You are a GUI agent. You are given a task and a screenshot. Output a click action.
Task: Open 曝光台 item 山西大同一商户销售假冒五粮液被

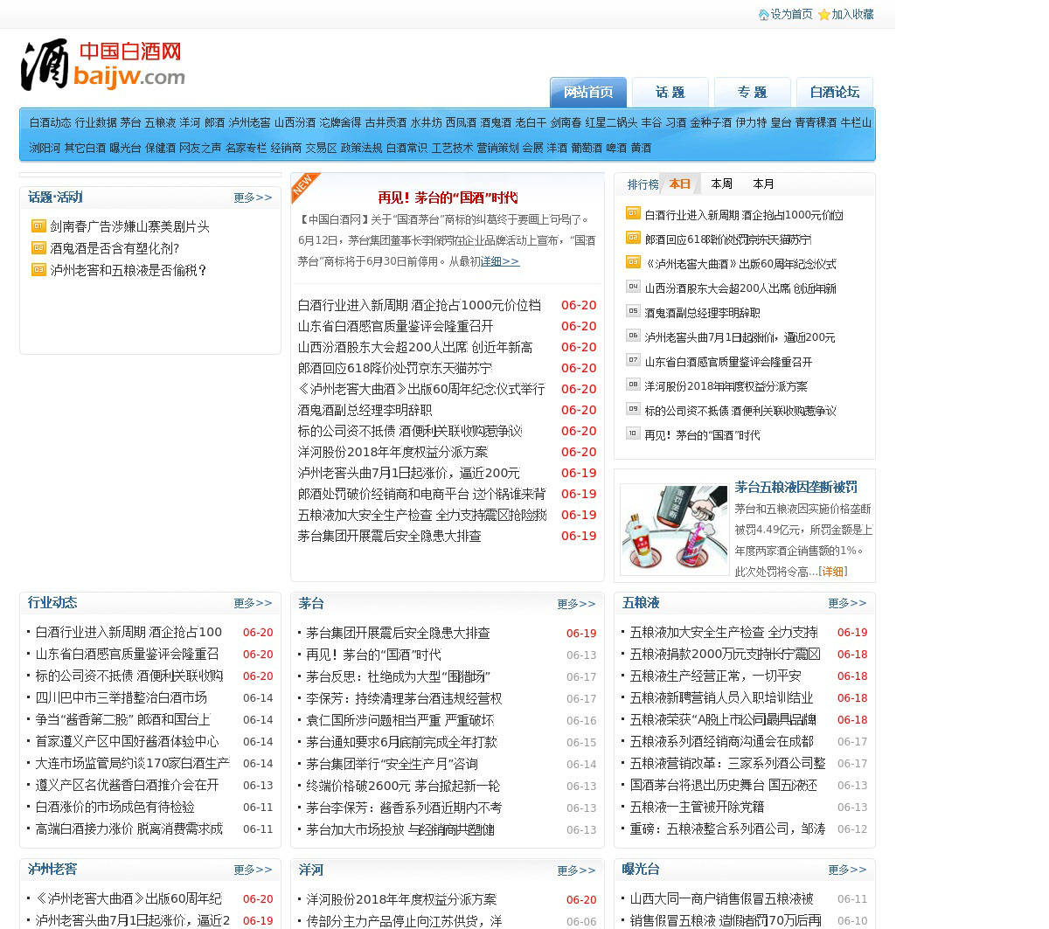722,898
